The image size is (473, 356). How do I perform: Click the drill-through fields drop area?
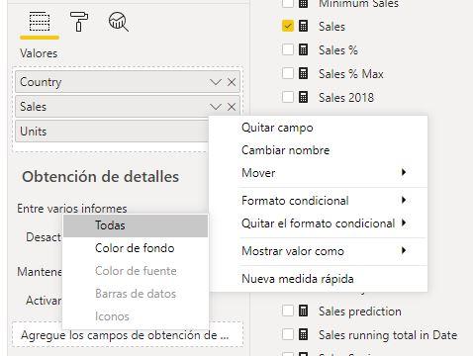click(128, 335)
